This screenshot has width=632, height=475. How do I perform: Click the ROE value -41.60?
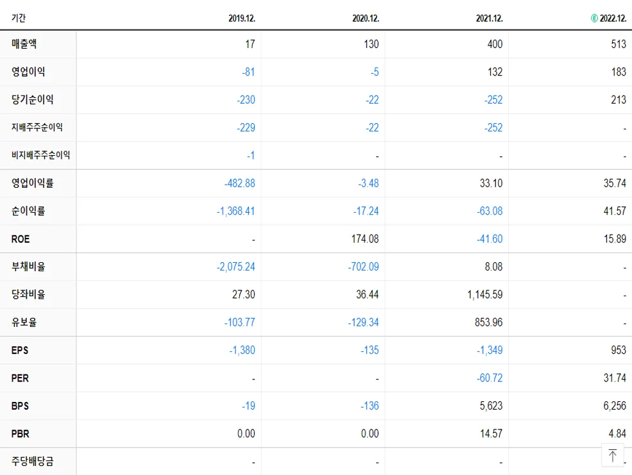point(490,238)
